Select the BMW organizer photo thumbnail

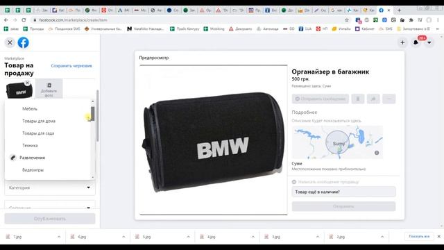19,90
